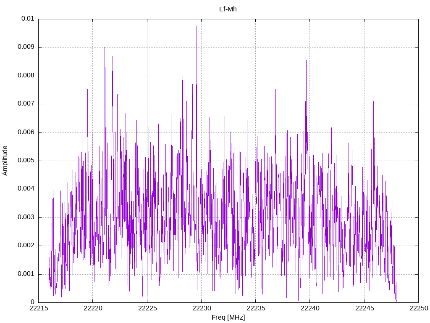The width and height of the screenshot is (430, 323).
Task: Click the 0.01 y-axis tick label
Action: click(28, 19)
